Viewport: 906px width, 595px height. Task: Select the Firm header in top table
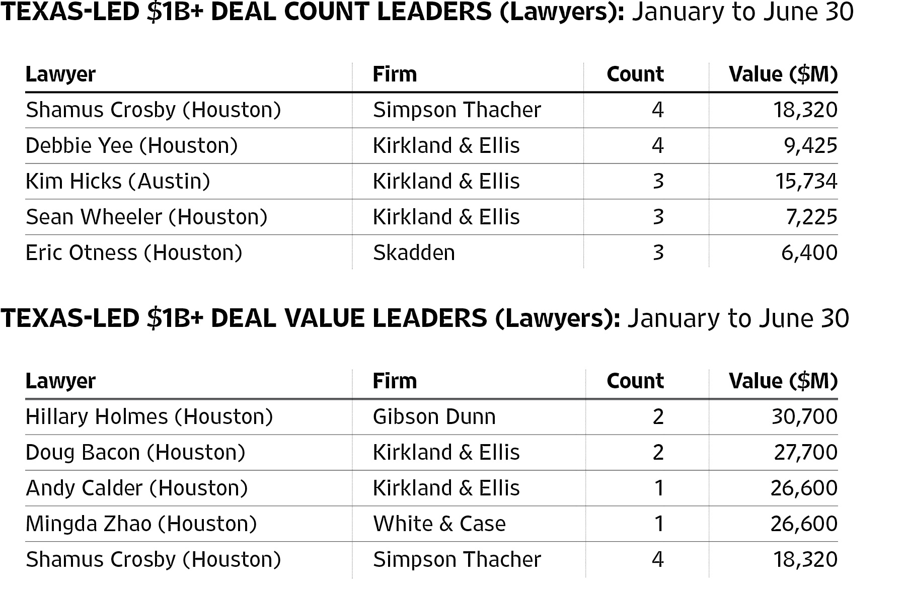(395, 74)
